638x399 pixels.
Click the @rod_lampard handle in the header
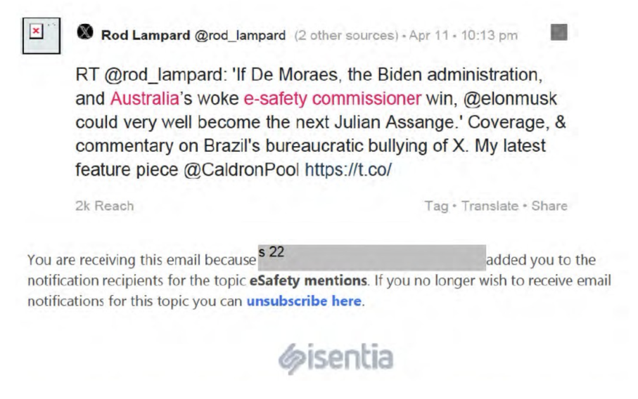[x=231, y=35]
